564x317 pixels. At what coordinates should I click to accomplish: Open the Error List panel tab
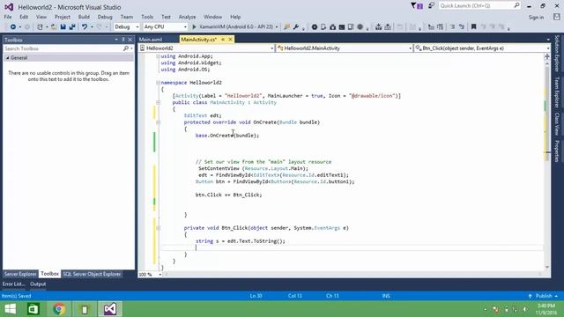click(x=14, y=284)
